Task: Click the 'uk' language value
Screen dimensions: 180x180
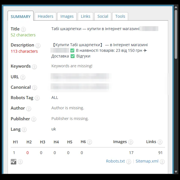Action: 54,129
